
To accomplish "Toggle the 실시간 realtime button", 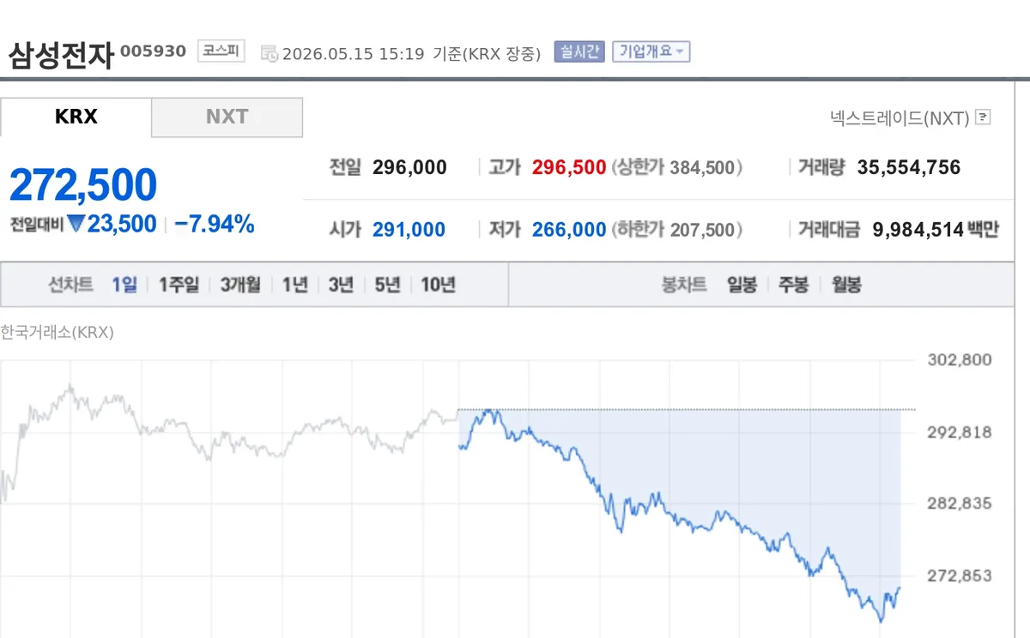I will click(579, 51).
